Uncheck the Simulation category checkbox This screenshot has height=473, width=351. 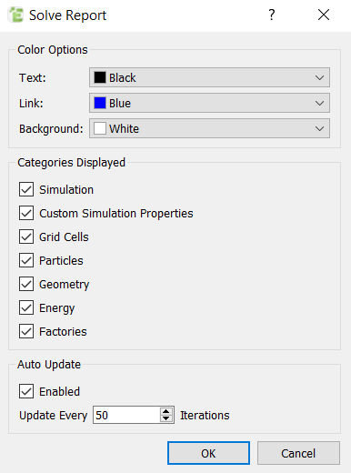point(26,189)
